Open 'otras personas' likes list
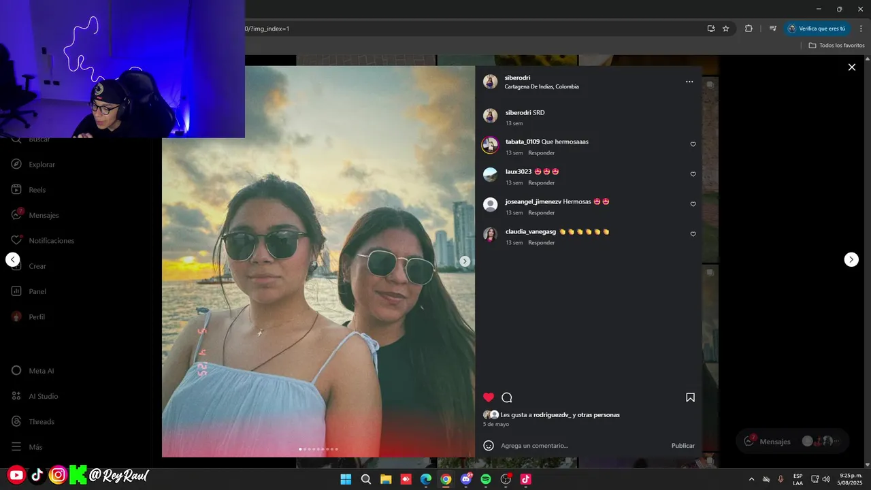Image resolution: width=871 pixels, height=490 pixels. point(599,415)
